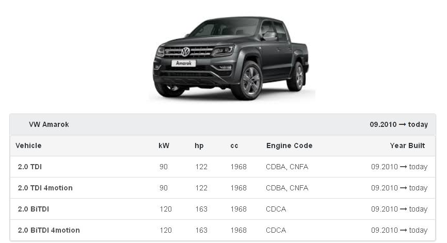Select the hp column header
Screen dimensions: 447x243
[x=199, y=146]
